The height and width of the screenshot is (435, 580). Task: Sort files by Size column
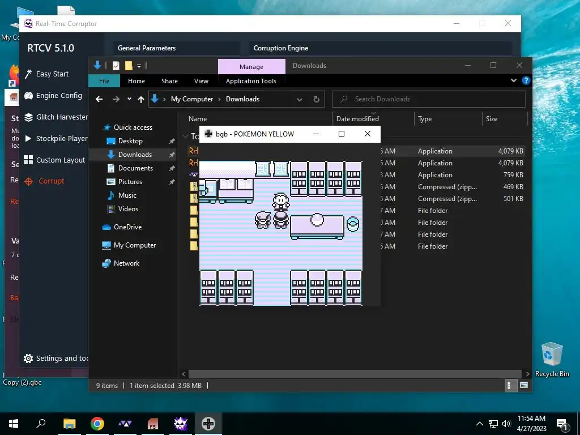[491, 119]
